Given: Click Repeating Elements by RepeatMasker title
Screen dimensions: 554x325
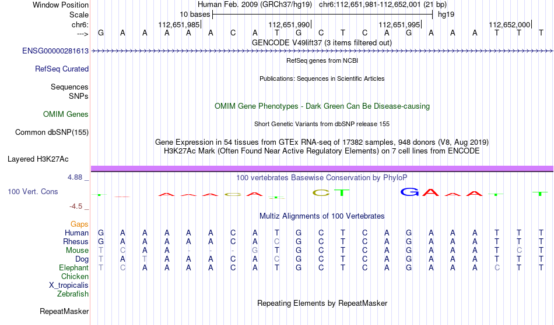Looking at the screenshot, I should pos(322,303).
